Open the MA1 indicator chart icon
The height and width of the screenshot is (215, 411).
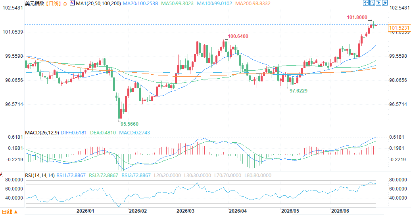click(x=72, y=3)
